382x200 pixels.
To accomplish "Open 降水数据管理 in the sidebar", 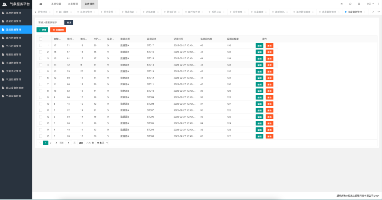I will pos(16,38).
